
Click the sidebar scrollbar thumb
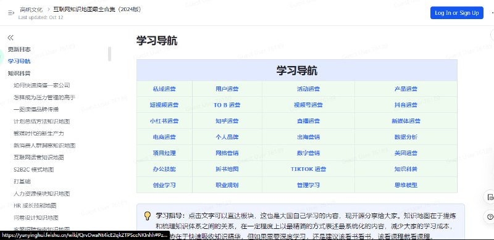coord(110,54)
